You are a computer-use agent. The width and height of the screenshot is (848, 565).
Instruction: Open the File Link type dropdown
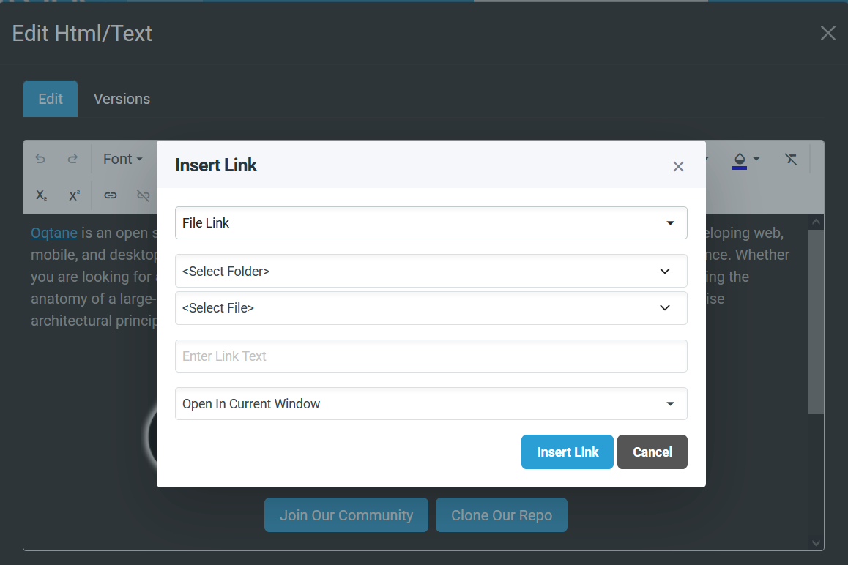[x=431, y=223]
